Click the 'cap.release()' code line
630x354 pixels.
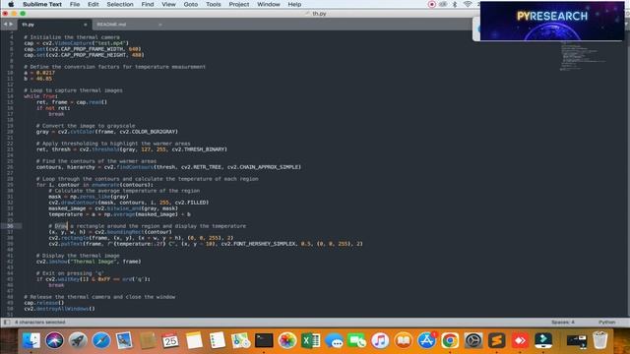click(43, 303)
